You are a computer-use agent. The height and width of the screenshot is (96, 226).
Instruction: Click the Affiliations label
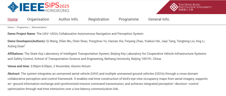click(x=16, y=54)
